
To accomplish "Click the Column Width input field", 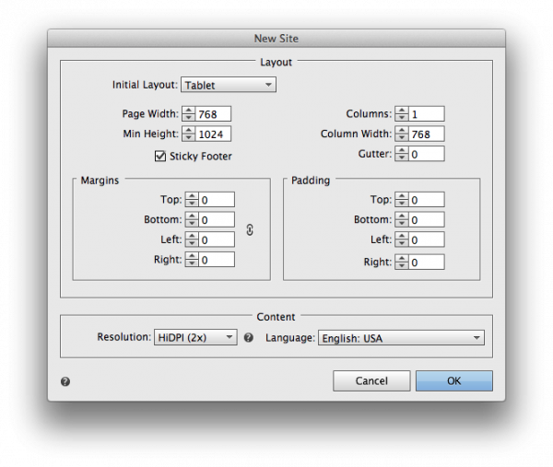I will (x=427, y=134).
